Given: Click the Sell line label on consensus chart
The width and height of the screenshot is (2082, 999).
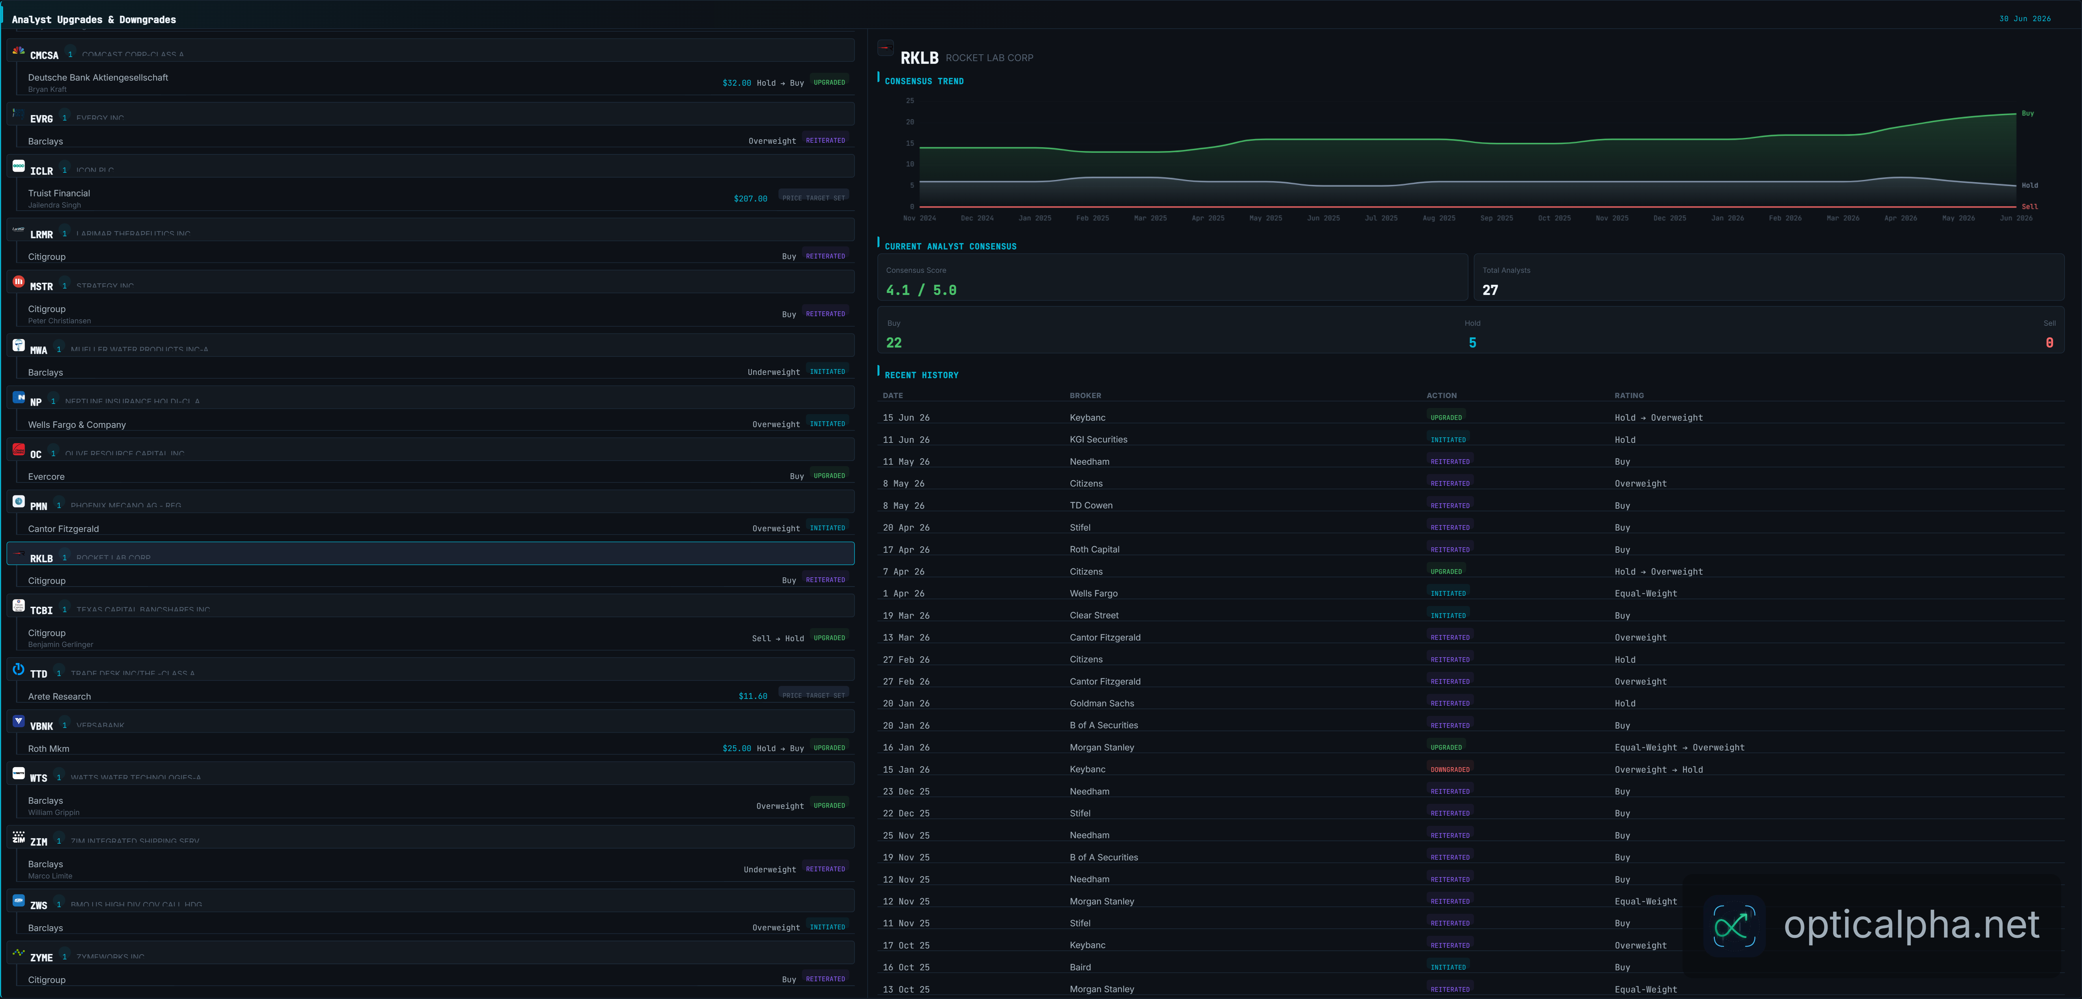Looking at the screenshot, I should click(2029, 207).
